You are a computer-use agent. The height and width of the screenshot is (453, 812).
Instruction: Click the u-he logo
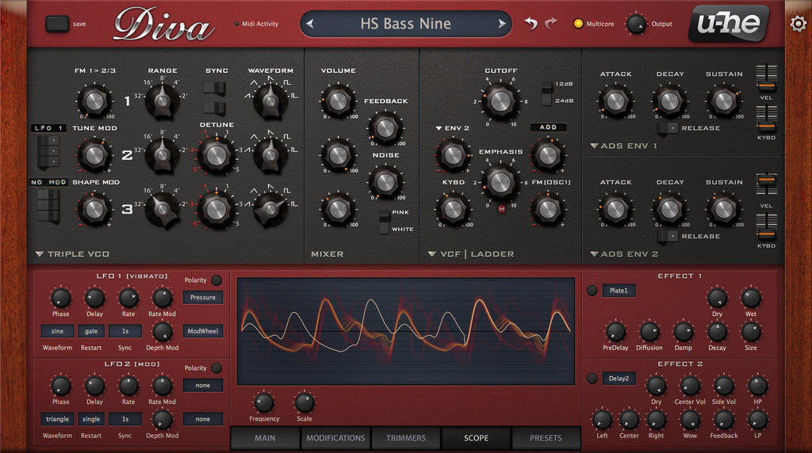729,23
